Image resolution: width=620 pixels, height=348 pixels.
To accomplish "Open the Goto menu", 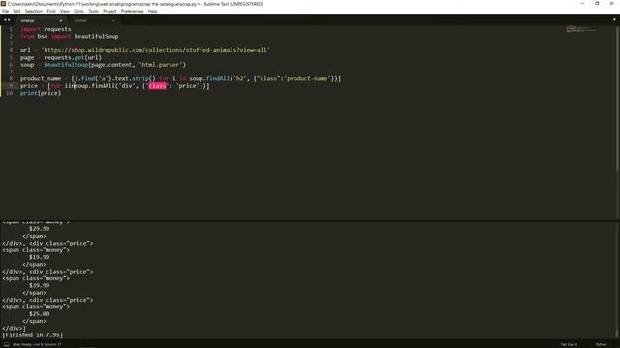I will pos(78,11).
